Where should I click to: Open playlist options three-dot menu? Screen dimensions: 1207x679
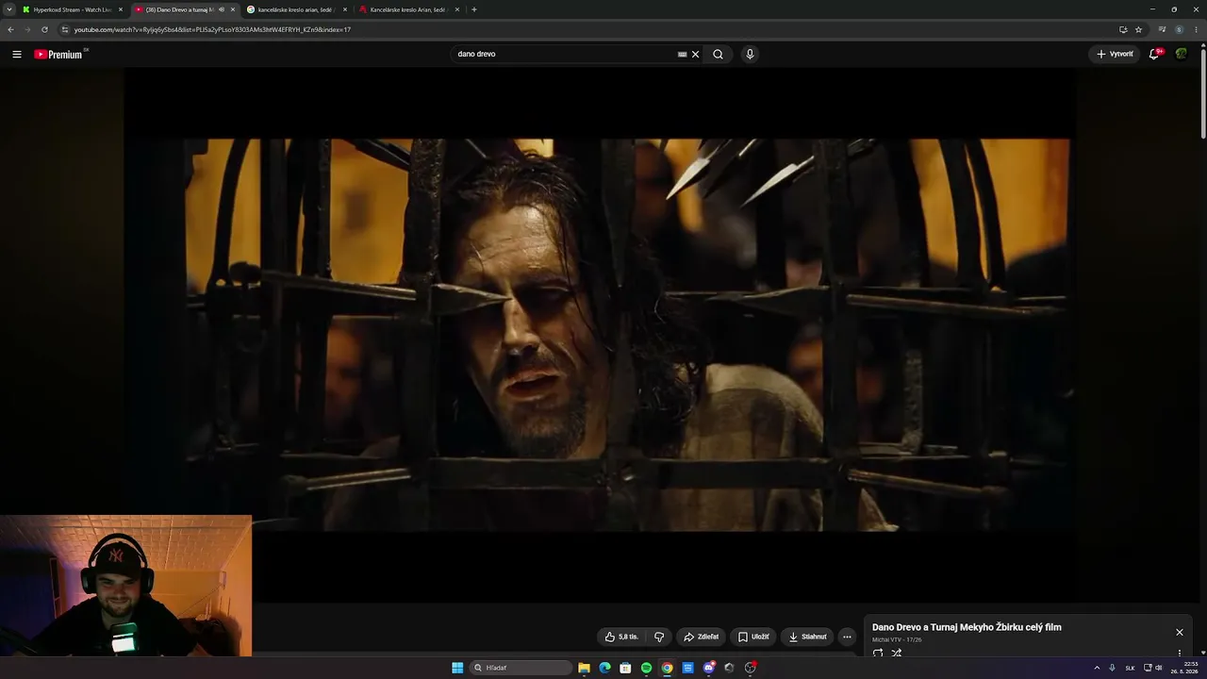point(1179,653)
